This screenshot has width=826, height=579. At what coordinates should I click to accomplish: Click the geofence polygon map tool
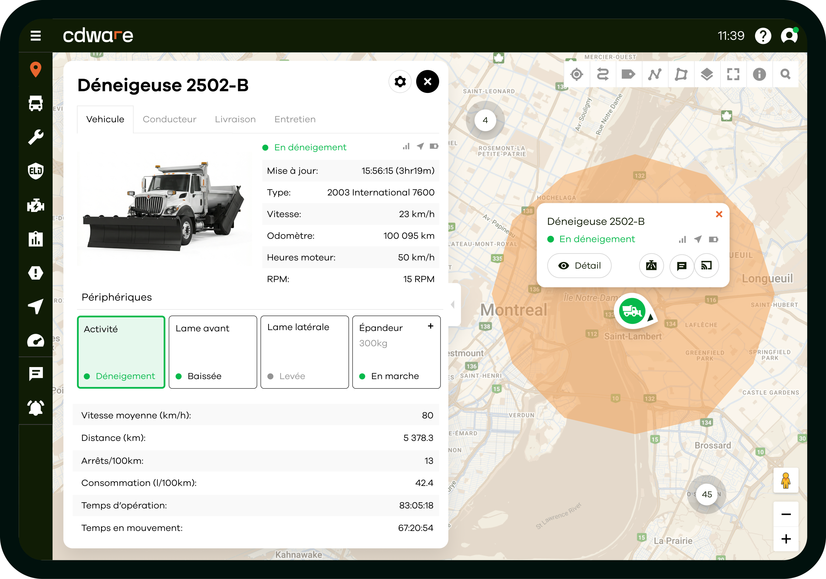681,75
